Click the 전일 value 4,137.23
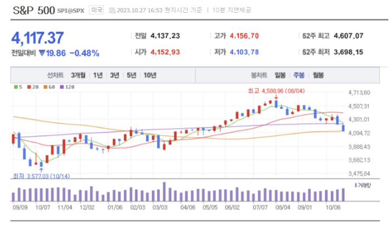 (165, 36)
